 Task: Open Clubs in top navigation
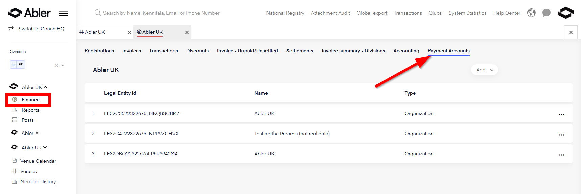pyautogui.click(x=435, y=13)
